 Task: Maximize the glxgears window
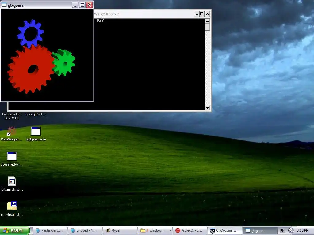click(82, 5)
